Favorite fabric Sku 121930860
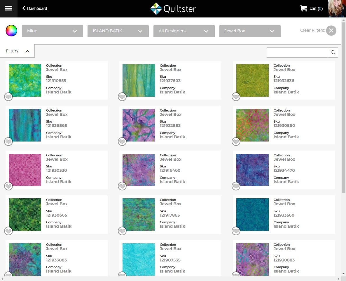 (236, 142)
